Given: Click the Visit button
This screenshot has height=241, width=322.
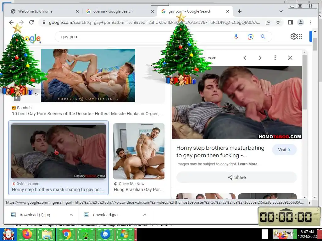Looking at the screenshot, I should tap(284, 150).
